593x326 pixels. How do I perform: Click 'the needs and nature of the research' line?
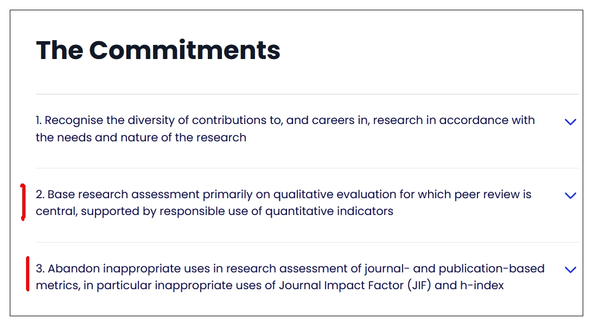click(141, 138)
